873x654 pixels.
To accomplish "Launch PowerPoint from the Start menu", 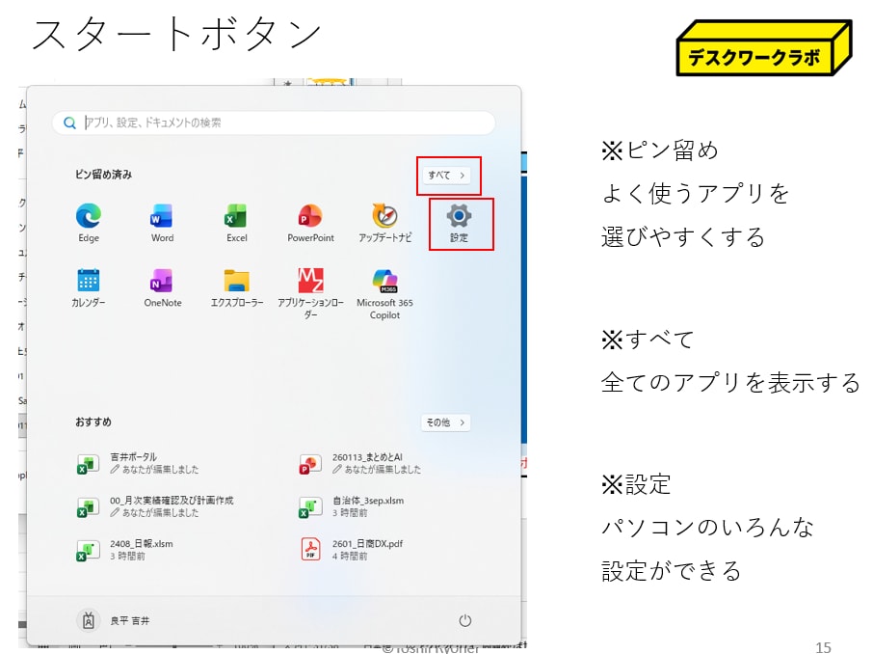I will pos(310,223).
